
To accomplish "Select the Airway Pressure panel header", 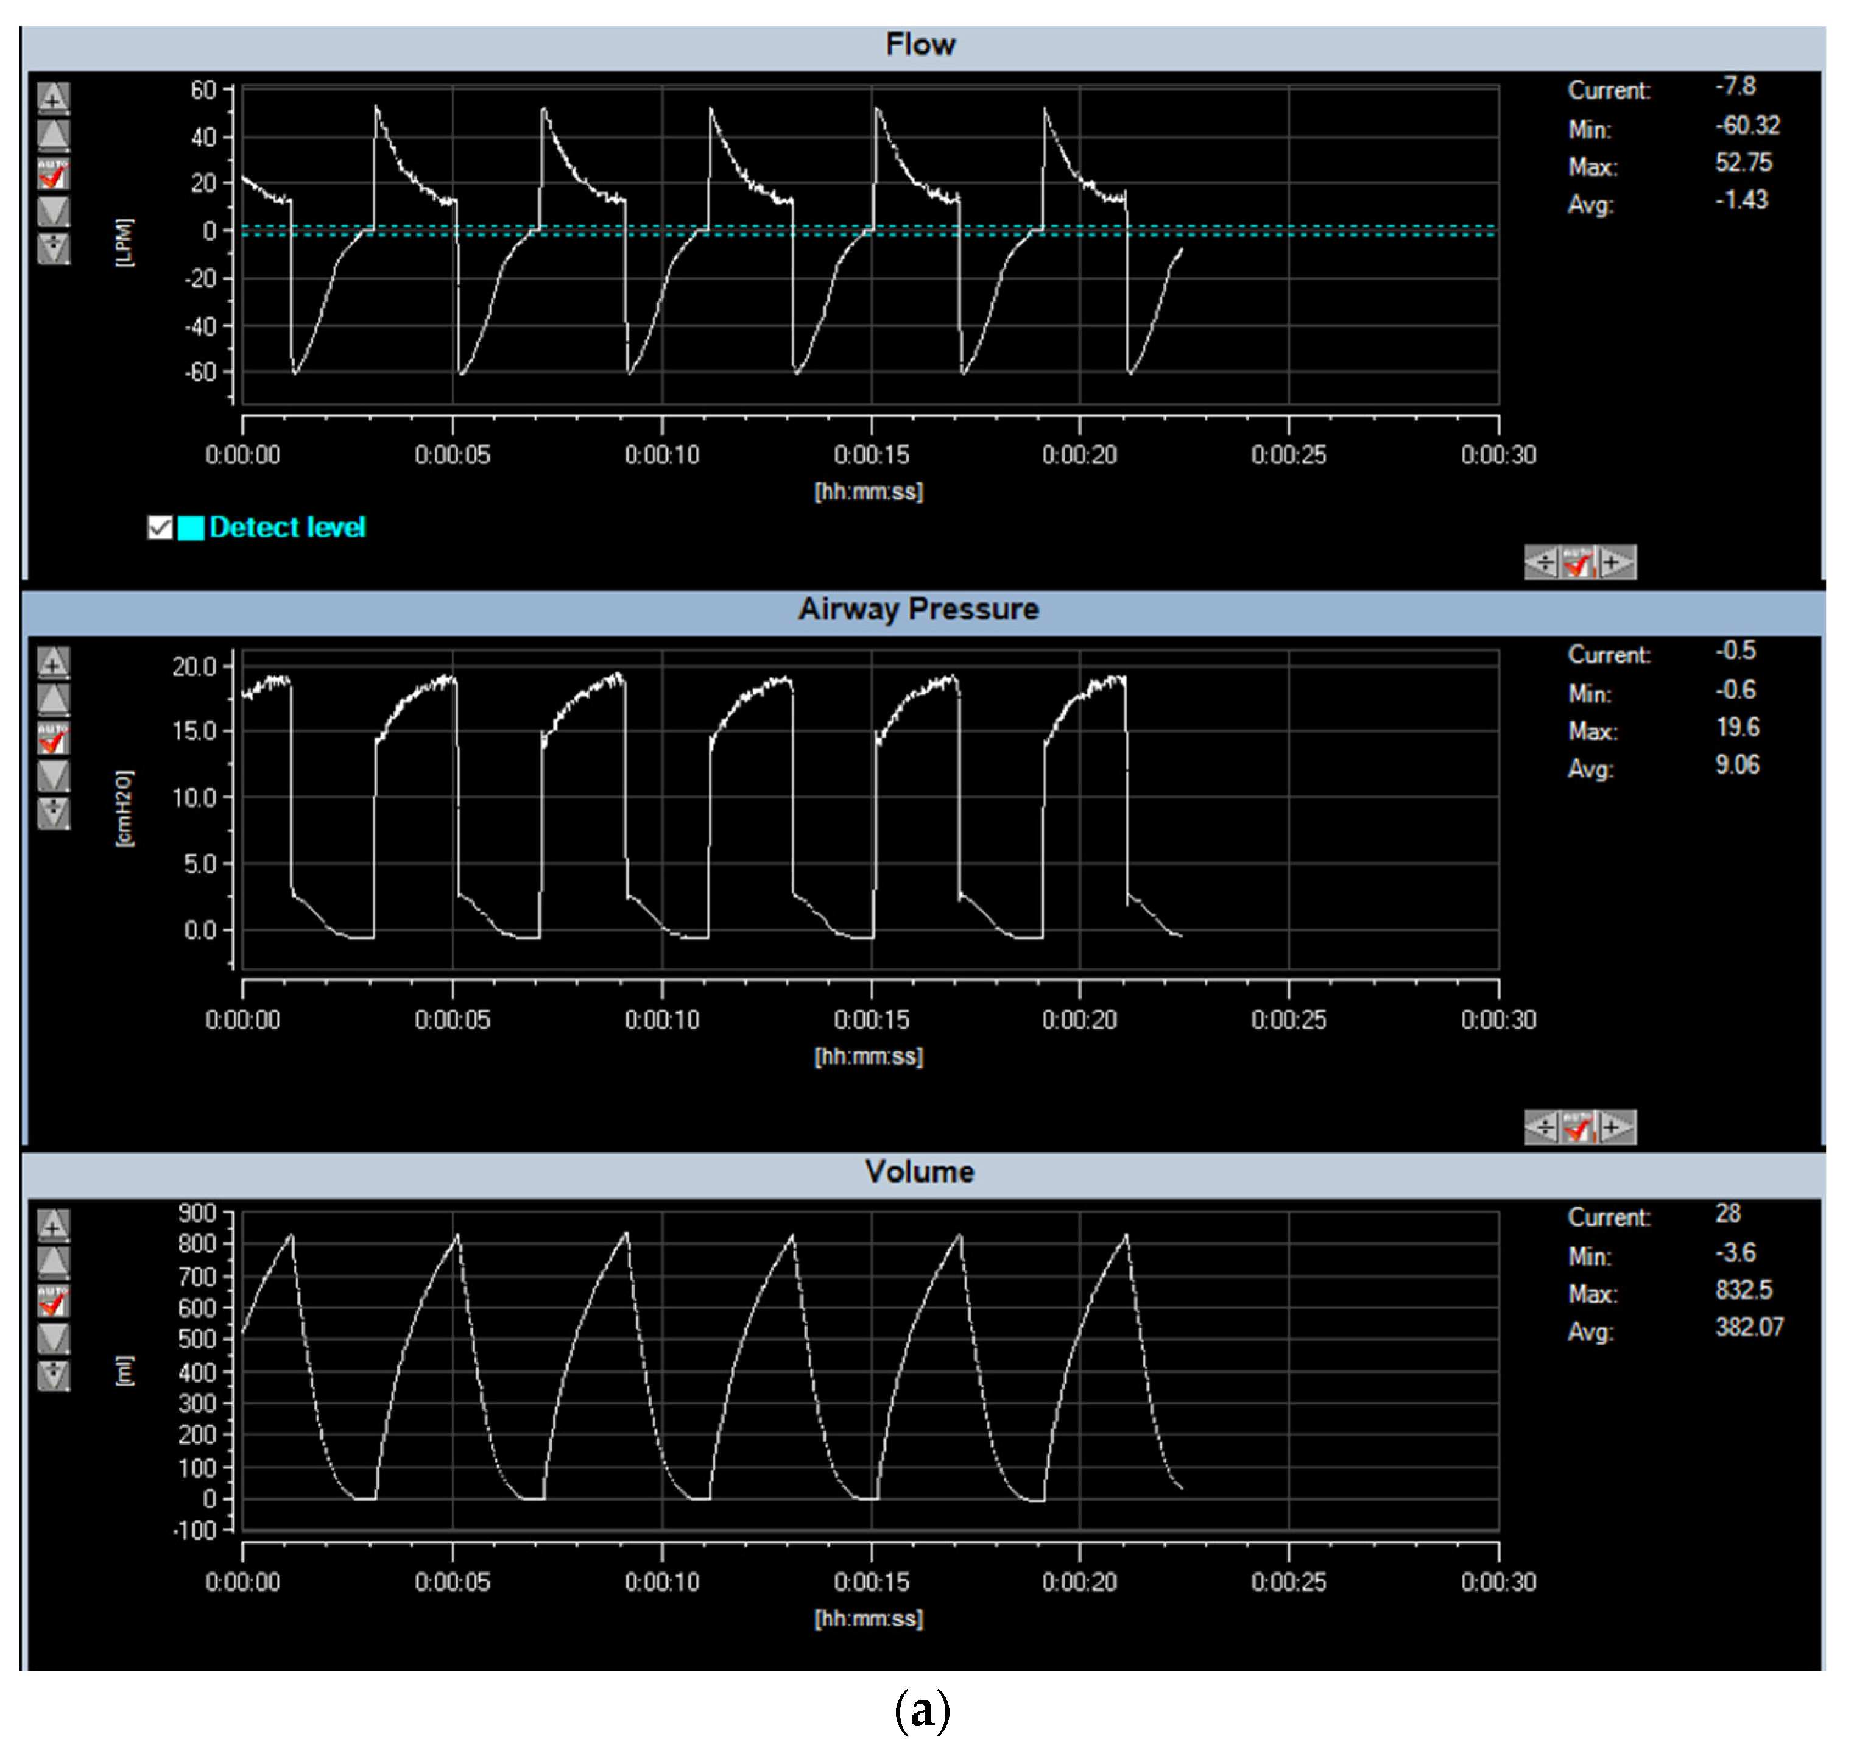I will tap(918, 609).
